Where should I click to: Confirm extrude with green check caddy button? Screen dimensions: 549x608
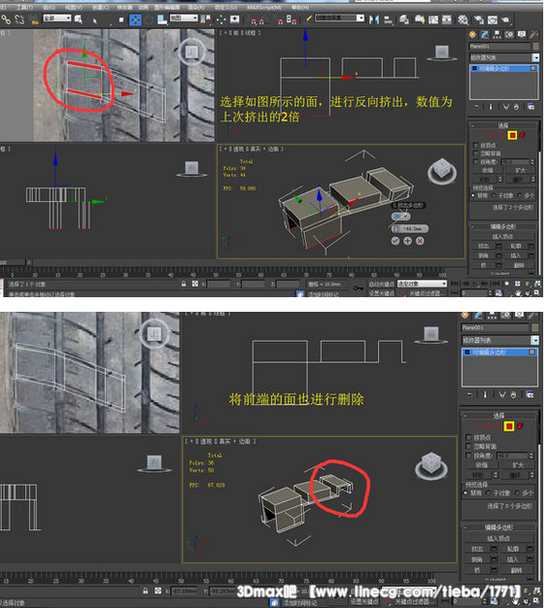(395, 241)
